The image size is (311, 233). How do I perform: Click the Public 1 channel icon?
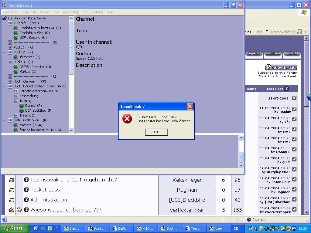pyautogui.click(x=10, y=47)
